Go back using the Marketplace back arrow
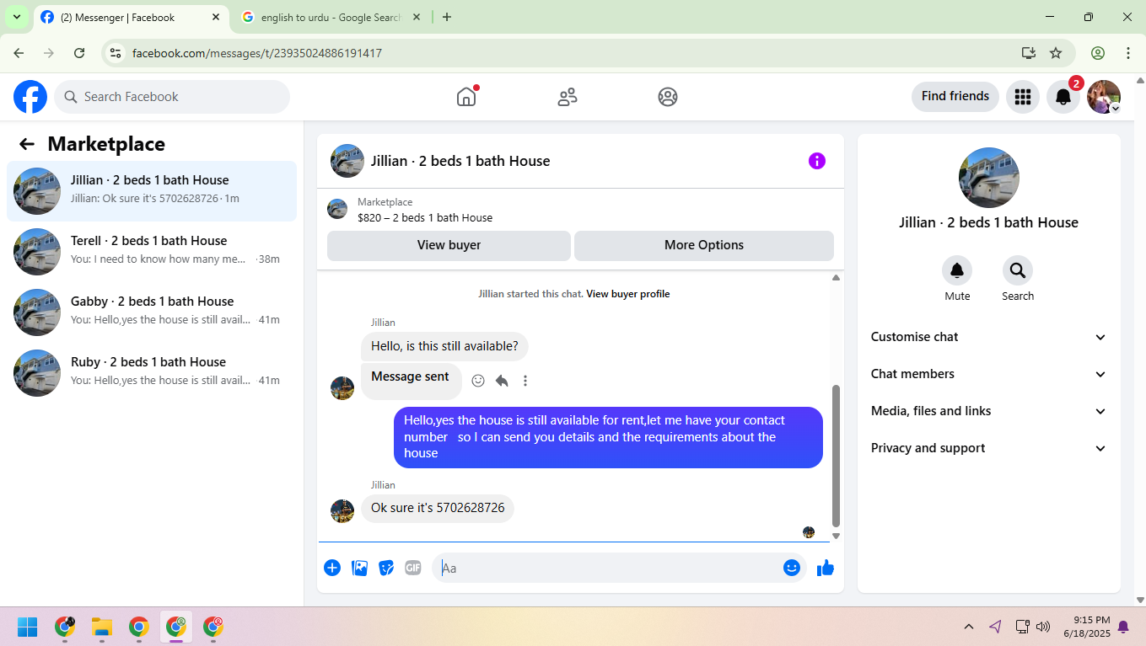 click(27, 144)
